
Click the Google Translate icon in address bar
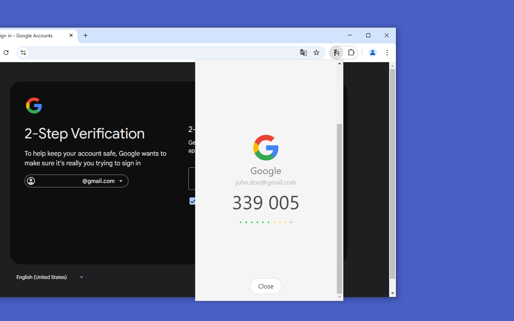pos(304,53)
